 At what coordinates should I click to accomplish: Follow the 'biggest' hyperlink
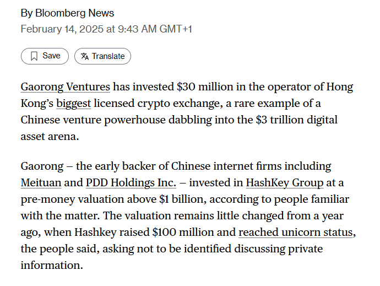(73, 104)
